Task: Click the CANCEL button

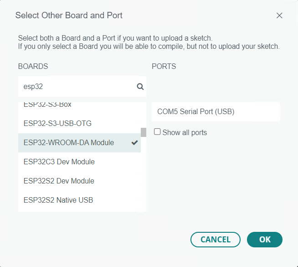Action: pos(216,240)
